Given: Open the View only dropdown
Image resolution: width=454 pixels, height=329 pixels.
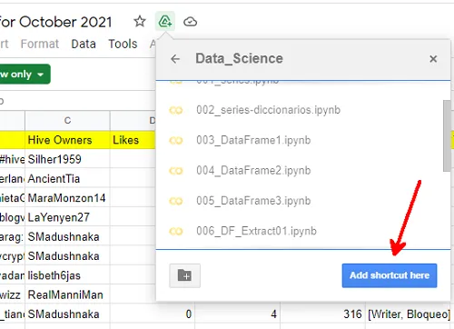Looking at the screenshot, I should coord(25,74).
